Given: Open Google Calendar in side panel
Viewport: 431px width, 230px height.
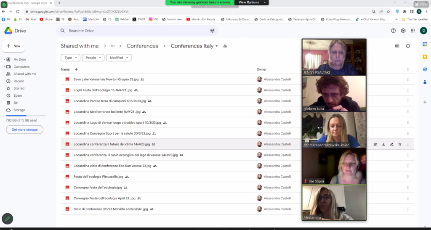Looking at the screenshot, I should tap(425, 44).
